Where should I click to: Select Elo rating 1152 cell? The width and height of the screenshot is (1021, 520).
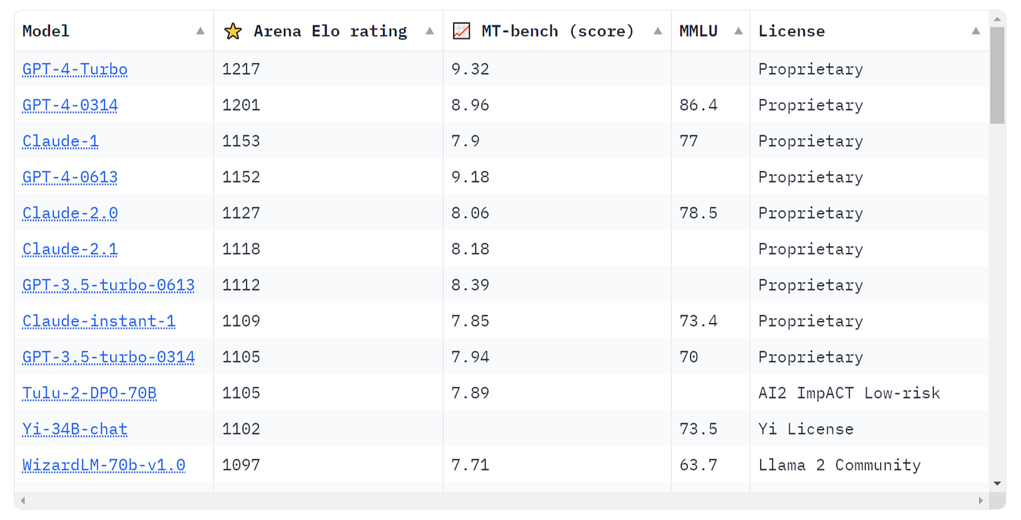pyautogui.click(x=328, y=177)
